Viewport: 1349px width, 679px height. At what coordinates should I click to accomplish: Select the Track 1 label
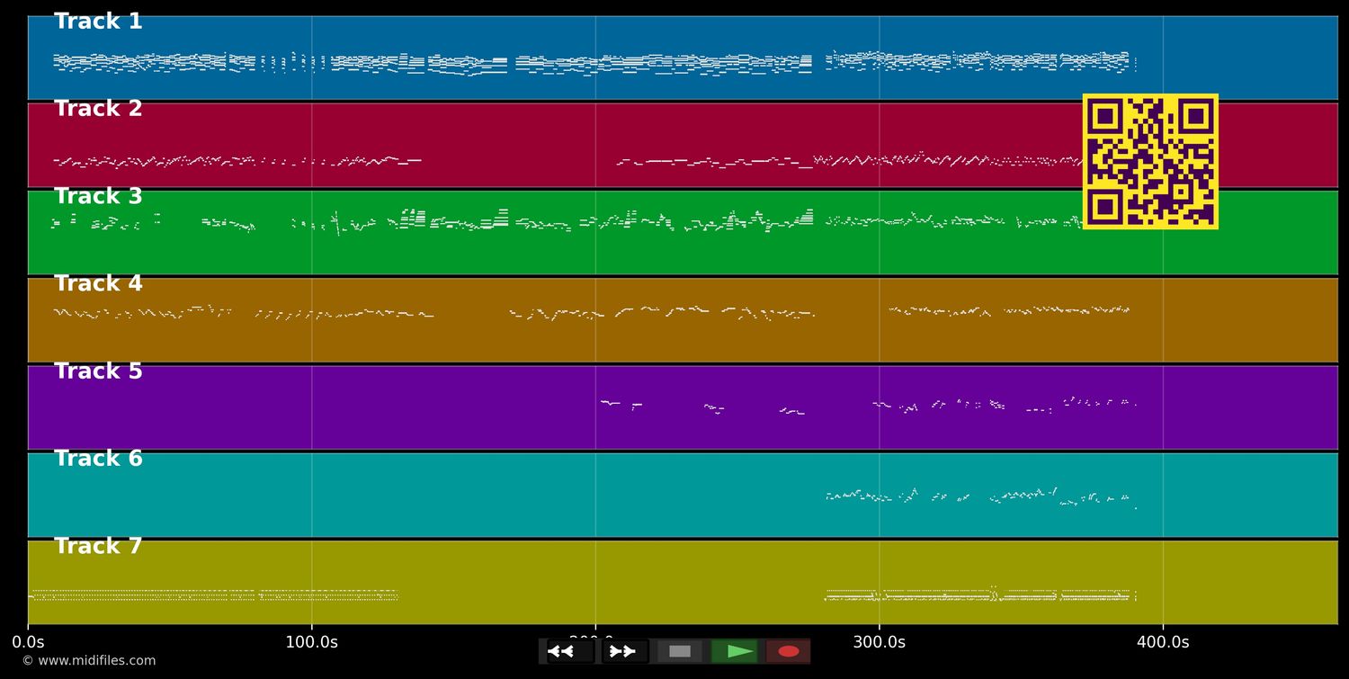[98, 22]
